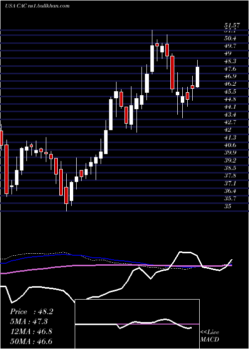Click the 46.2 price axis label
Image resolution: width=249 pixels, height=349 pixels.
[230, 84]
